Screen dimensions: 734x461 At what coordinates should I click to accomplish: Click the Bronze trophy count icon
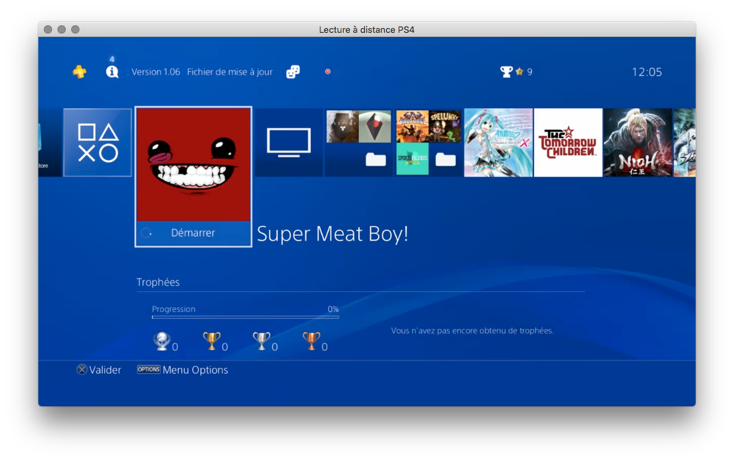(x=312, y=341)
